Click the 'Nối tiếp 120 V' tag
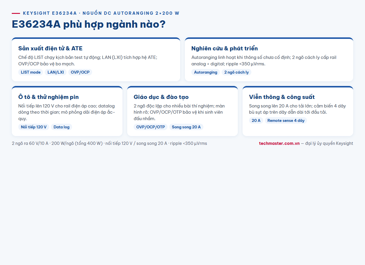 (34, 127)
